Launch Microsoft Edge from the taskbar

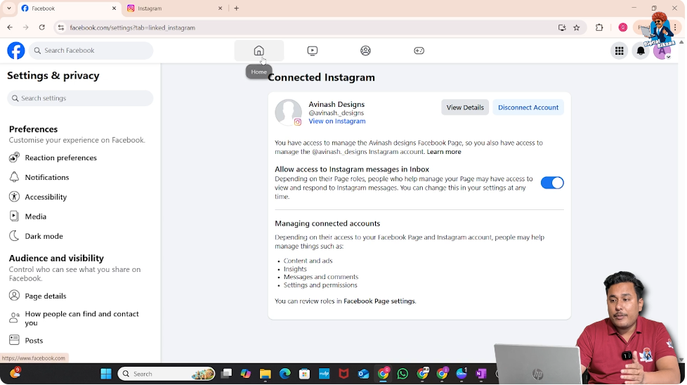click(x=284, y=374)
